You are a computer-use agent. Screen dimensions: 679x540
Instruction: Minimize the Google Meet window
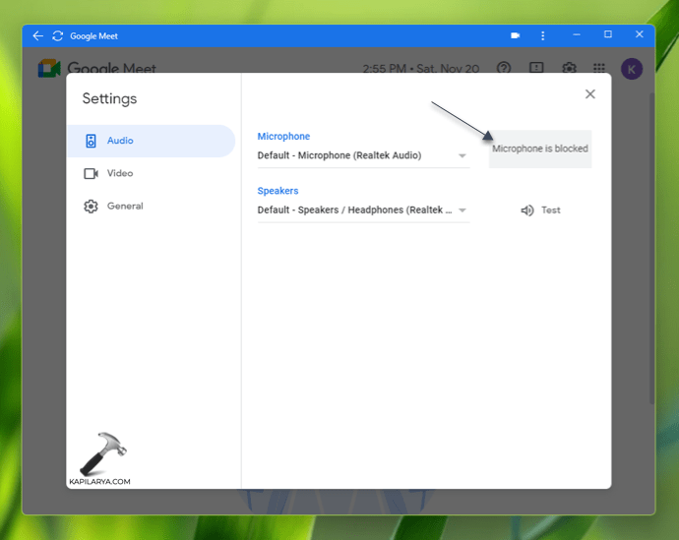point(577,34)
